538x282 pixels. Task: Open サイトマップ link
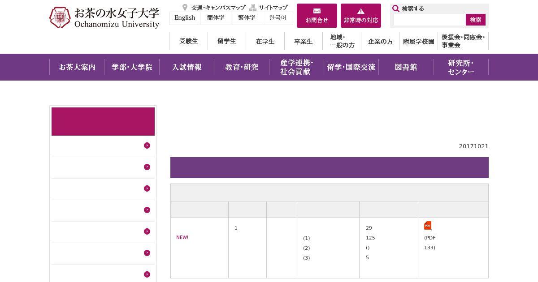(273, 8)
